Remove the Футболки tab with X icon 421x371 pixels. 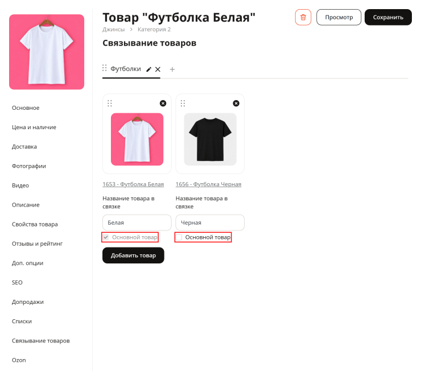pyautogui.click(x=158, y=69)
